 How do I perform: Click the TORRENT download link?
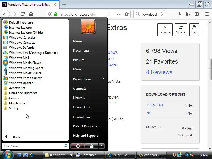click(x=155, y=105)
